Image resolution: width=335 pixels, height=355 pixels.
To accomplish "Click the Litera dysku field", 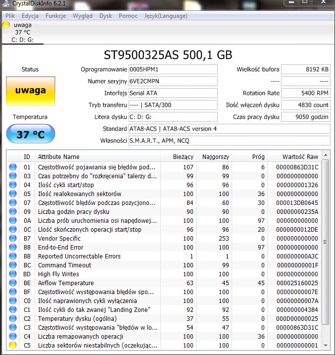I will coord(173,117).
